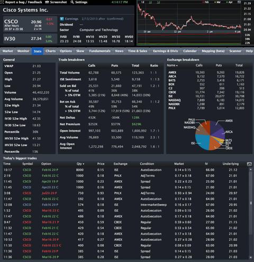Open the Earnings & Divis tab
The image size is (254, 262).
pyautogui.click(x=166, y=51)
